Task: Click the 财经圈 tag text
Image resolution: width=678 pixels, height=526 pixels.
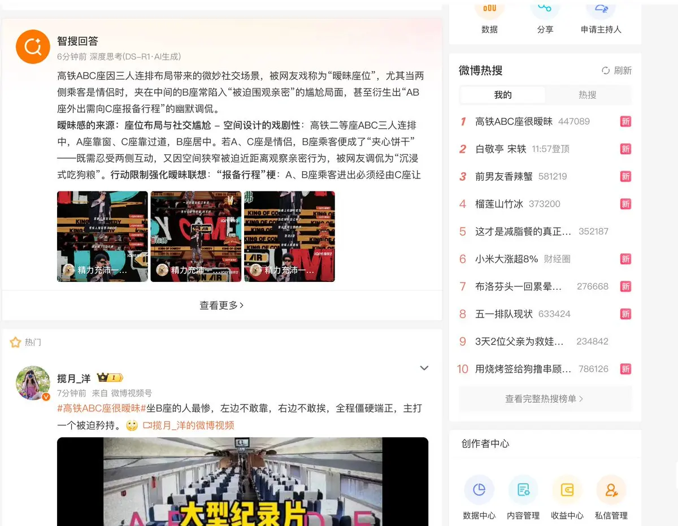Action: [557, 259]
